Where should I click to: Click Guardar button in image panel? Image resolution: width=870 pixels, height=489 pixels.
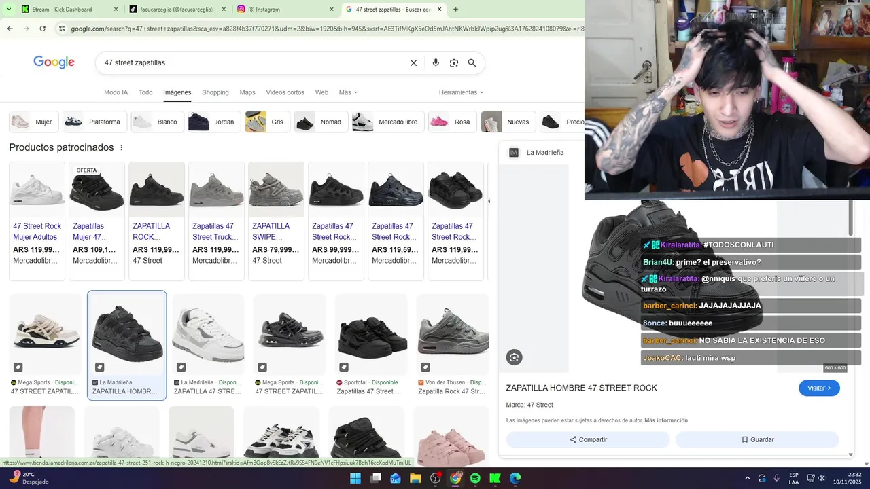(x=757, y=439)
